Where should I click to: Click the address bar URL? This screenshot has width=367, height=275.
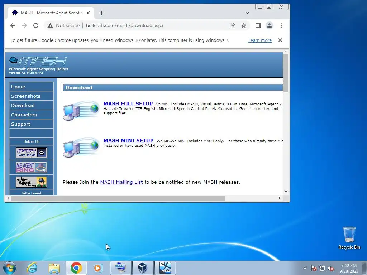tap(125, 25)
